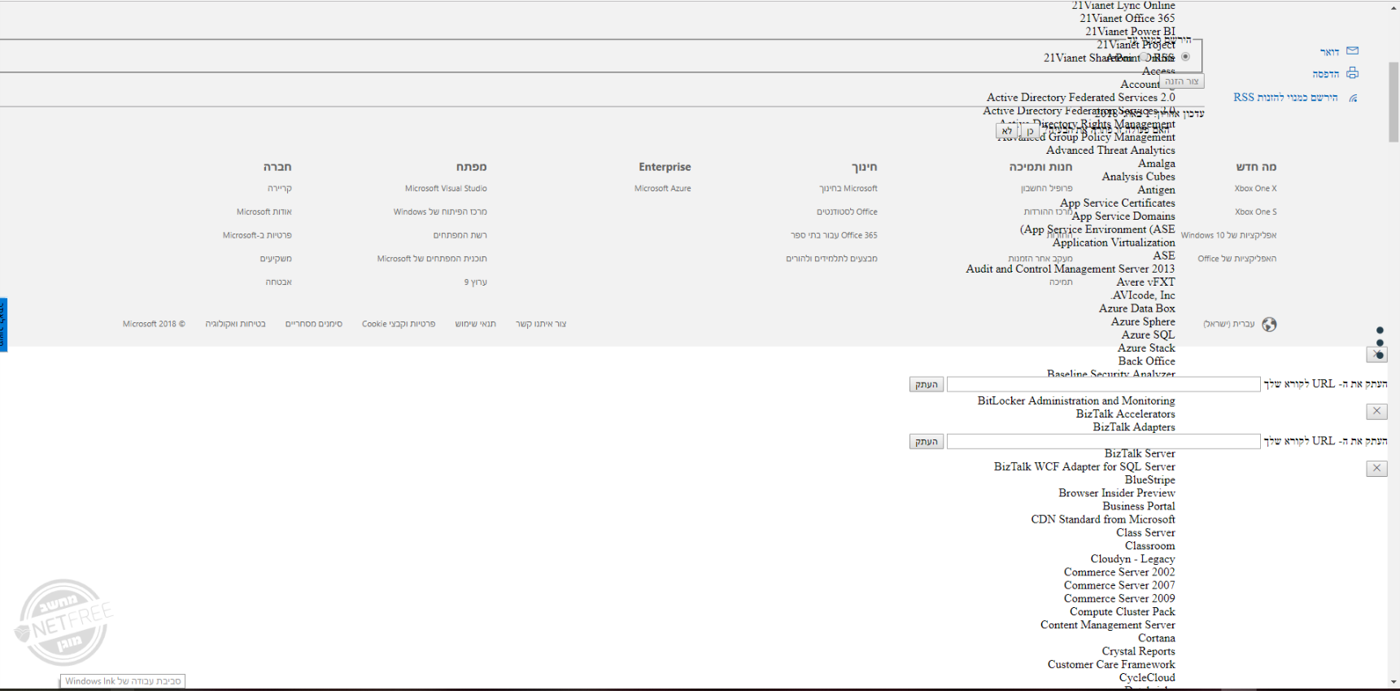The height and width of the screenshot is (691, 1400).
Task: Click the scrollbar down arrow
Action: coord(1393,683)
